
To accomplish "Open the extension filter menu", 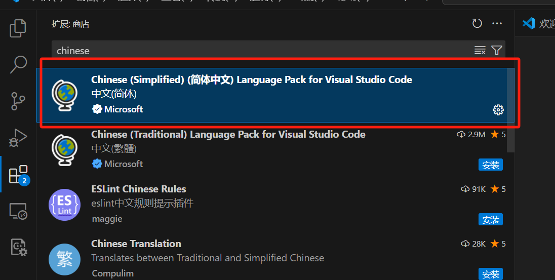I will [497, 50].
